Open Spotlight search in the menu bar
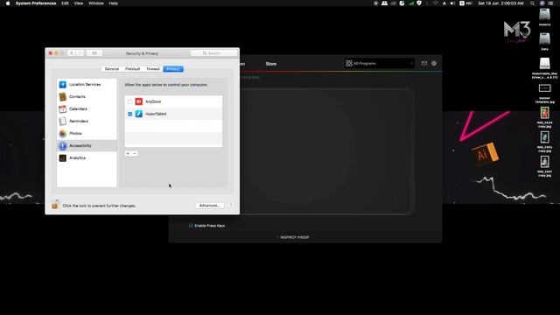560x315 pixels. (x=533, y=3)
